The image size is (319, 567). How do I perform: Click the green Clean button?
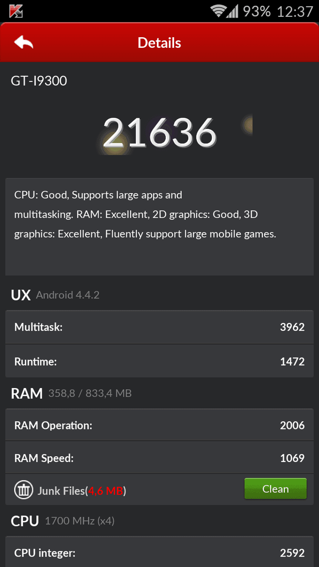[275, 489]
